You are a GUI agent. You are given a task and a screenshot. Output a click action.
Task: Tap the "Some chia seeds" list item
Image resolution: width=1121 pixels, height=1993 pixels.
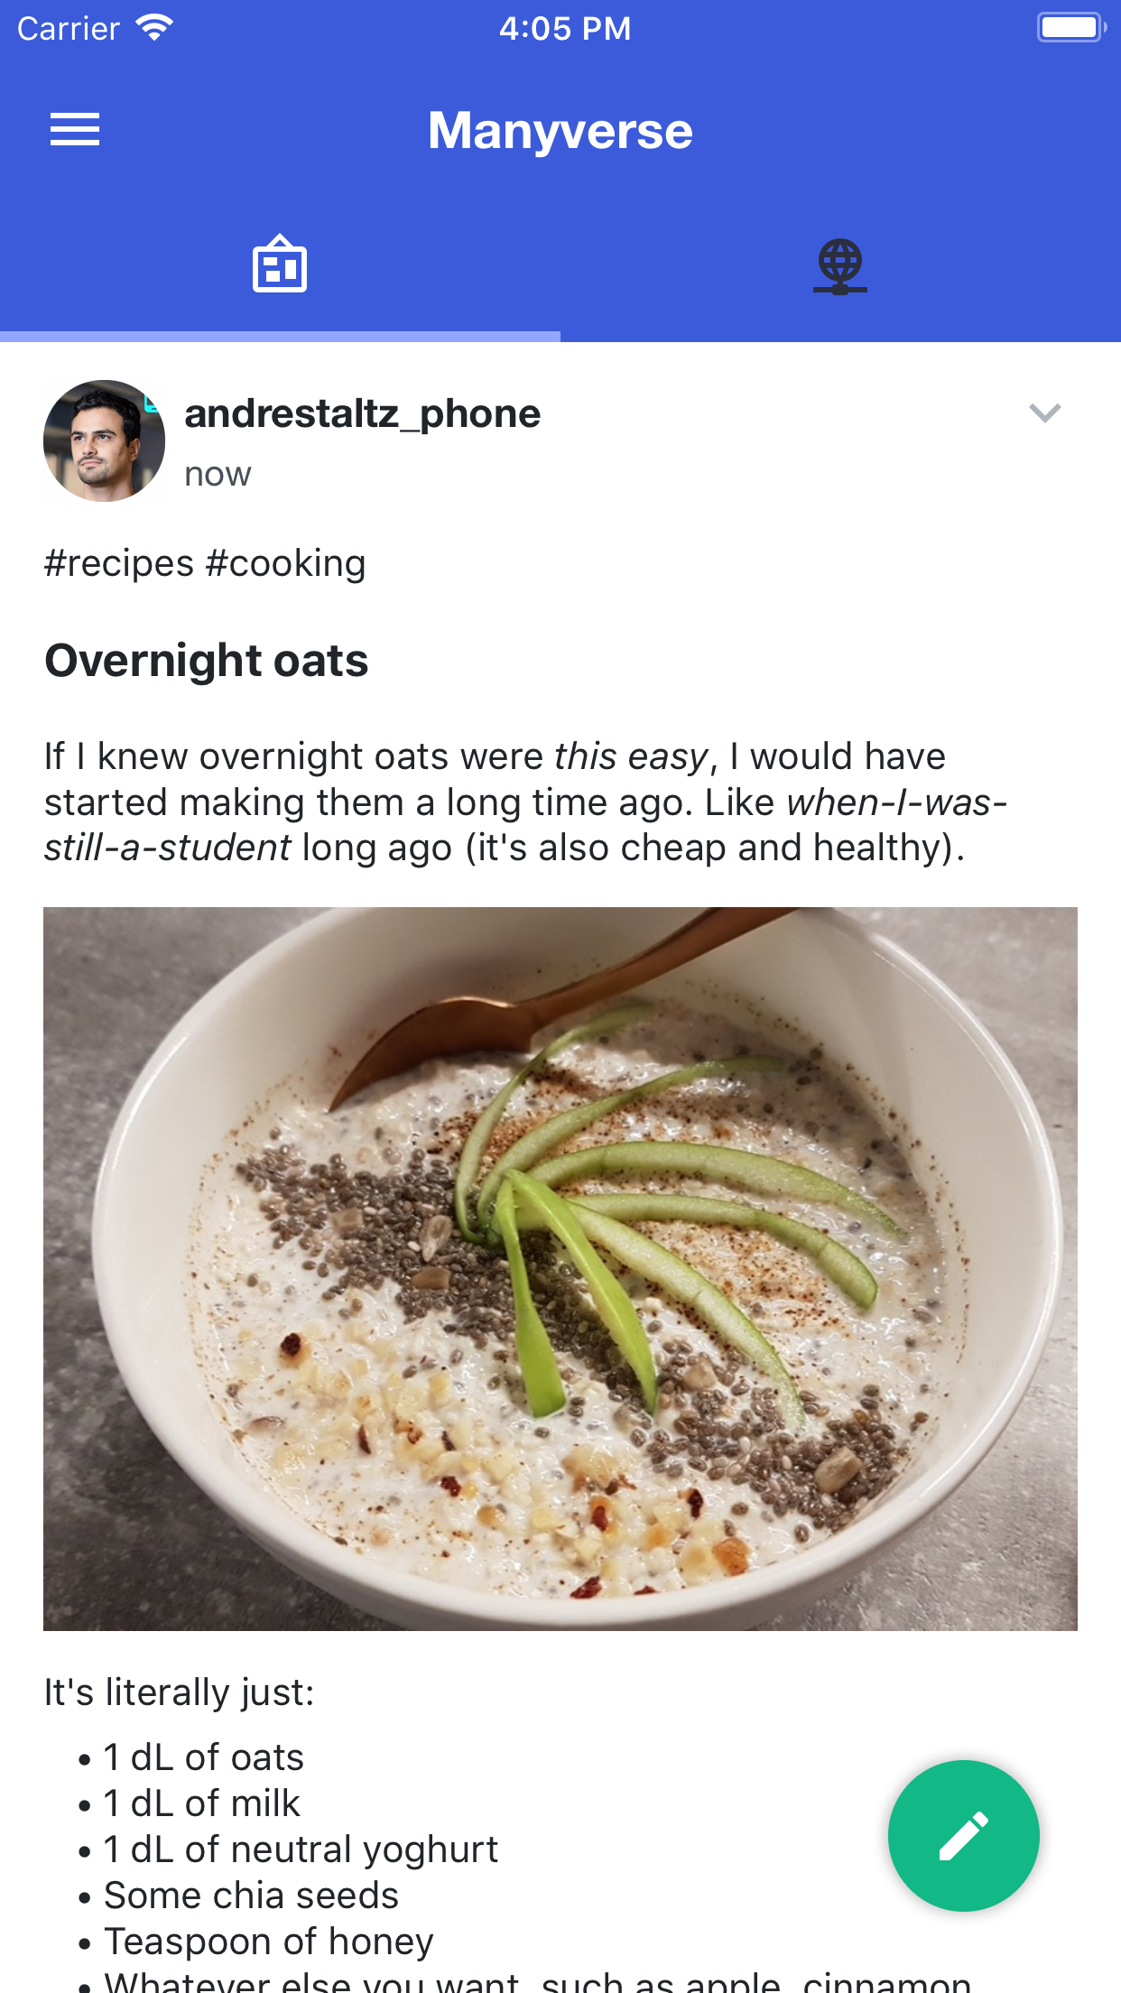click(251, 1896)
